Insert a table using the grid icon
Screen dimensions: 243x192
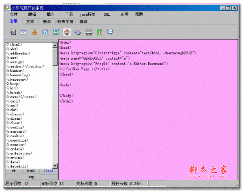45,32
